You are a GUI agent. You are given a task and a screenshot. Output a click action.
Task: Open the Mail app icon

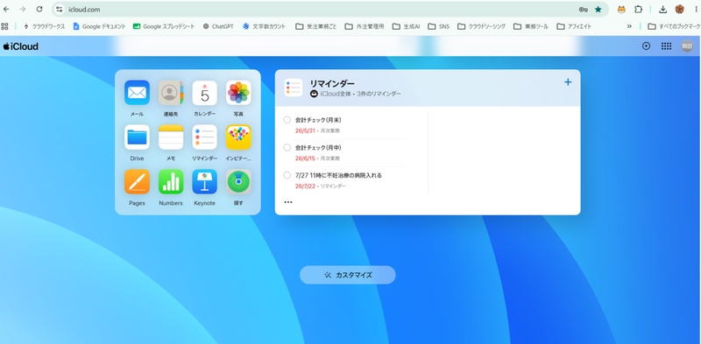pos(137,93)
